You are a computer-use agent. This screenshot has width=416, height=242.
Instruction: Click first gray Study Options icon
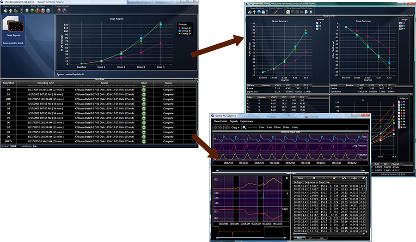point(27,11)
